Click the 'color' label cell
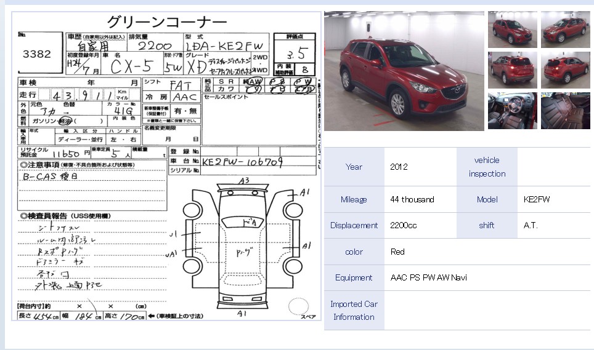This screenshot has height=350, width=594. tap(354, 252)
